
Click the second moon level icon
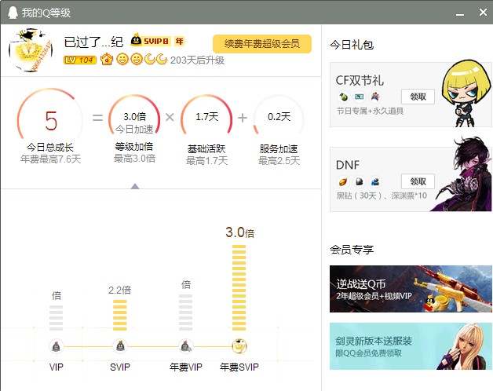click(x=162, y=59)
